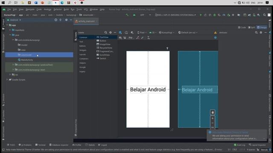Minimize the Palette panel

pyautogui.click(x=115, y=32)
